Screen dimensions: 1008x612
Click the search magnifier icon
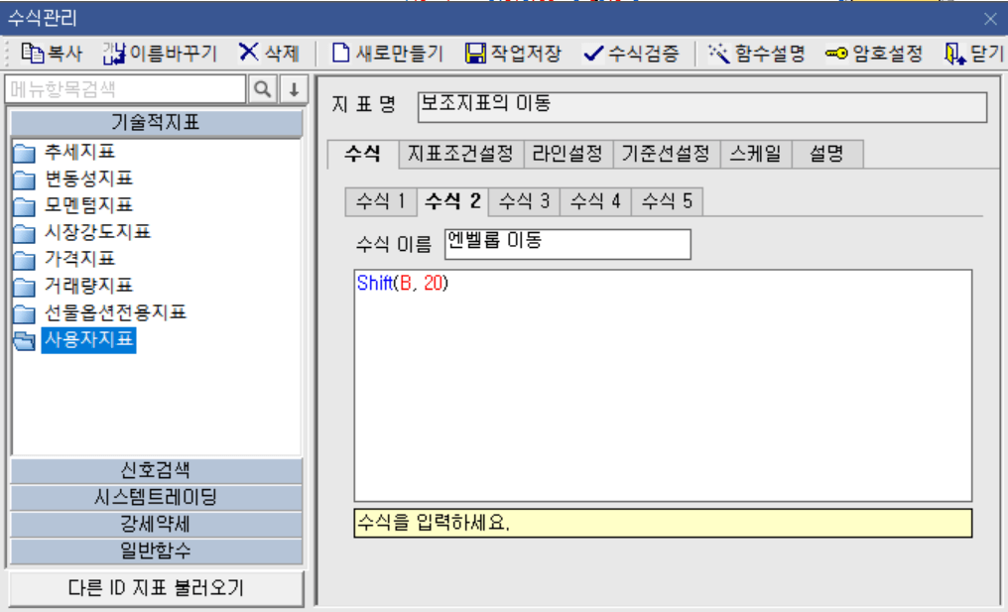tap(260, 88)
